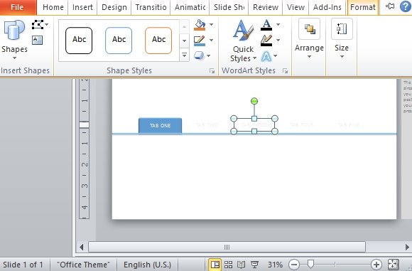The width and height of the screenshot is (412, 271).
Task: Select the Format tab
Action: click(x=363, y=7)
